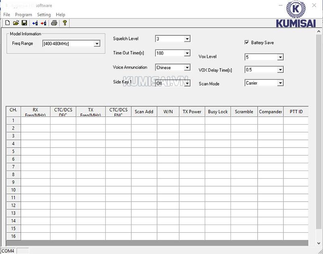Click the RX Freq cell for channel 3

coord(36,136)
